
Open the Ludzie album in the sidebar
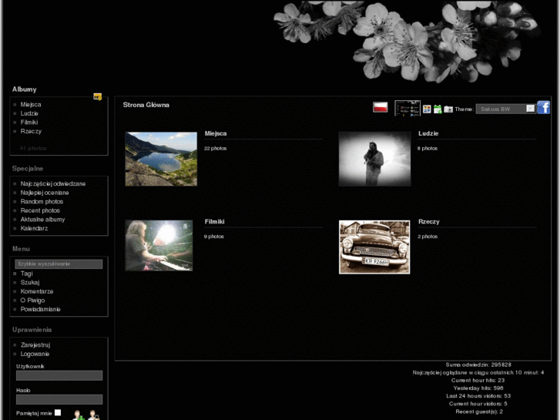(29, 113)
